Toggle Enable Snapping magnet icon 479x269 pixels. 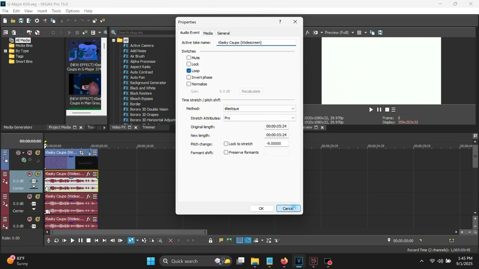pos(240,241)
